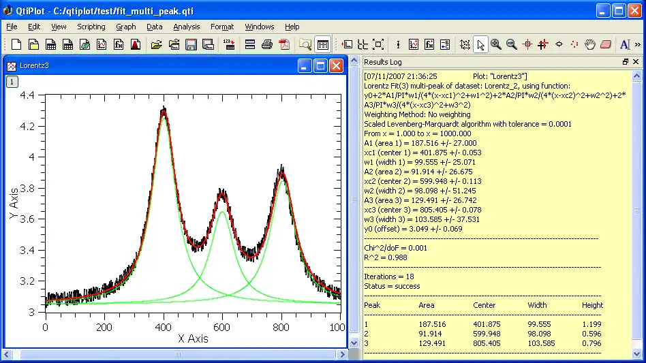Click the layer 1 button
This screenshot has height=363, width=646.
click(x=12, y=82)
